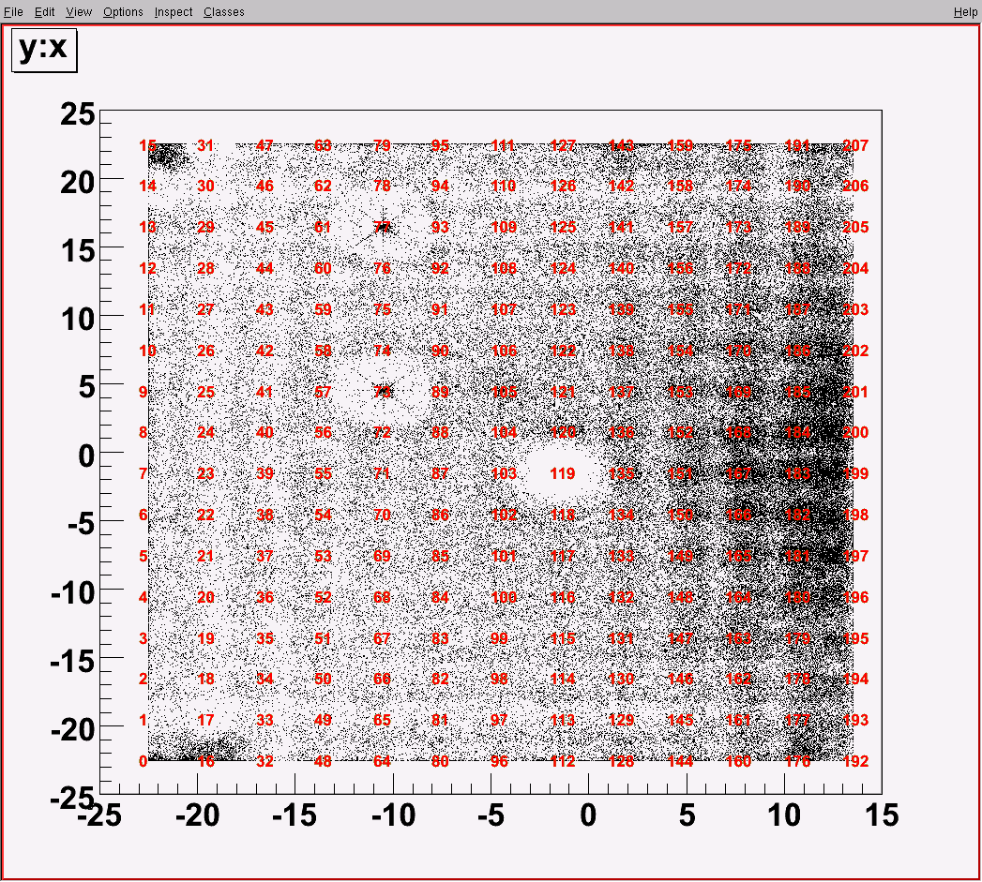The image size is (982, 882).
Task: Click the x-axis label 0
Action: (x=588, y=815)
